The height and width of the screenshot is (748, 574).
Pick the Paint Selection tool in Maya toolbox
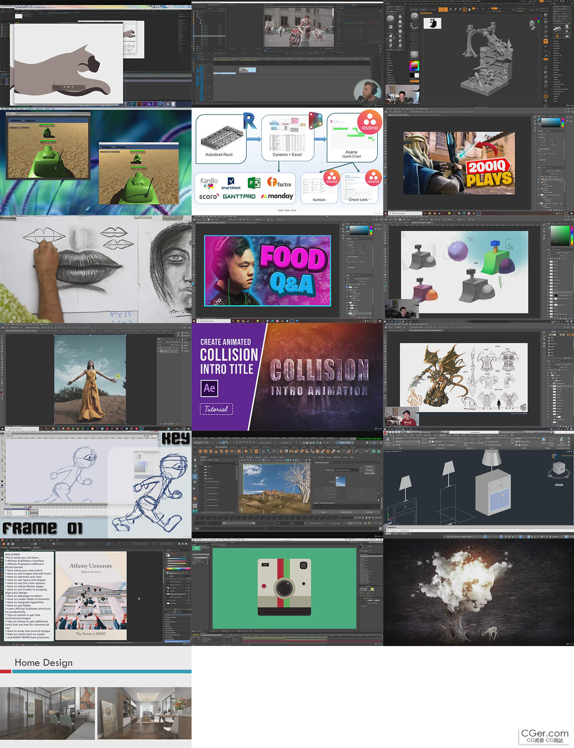[x=195, y=471]
